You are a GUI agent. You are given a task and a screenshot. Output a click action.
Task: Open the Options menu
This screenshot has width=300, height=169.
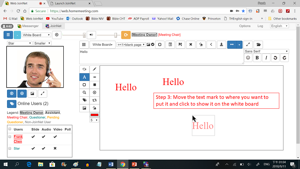(245, 26)
